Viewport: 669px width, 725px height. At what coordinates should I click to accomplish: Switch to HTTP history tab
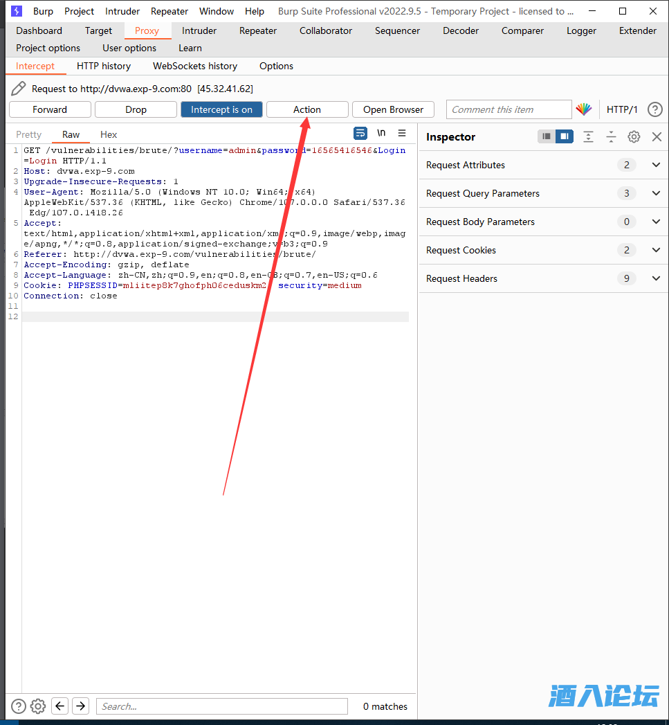coord(104,66)
